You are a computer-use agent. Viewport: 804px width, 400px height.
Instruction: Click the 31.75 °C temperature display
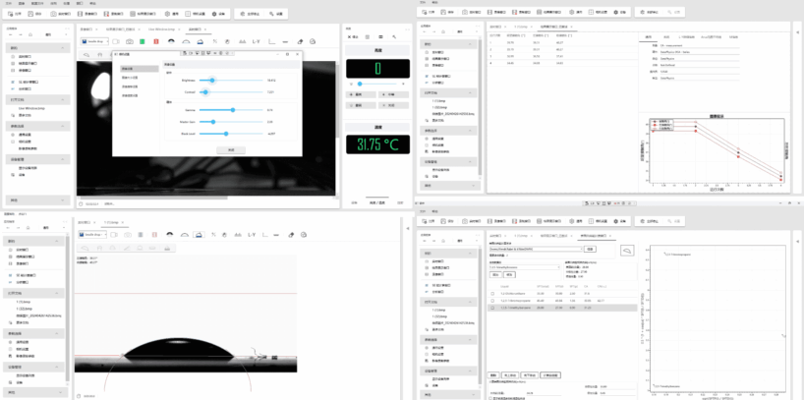pos(370,144)
